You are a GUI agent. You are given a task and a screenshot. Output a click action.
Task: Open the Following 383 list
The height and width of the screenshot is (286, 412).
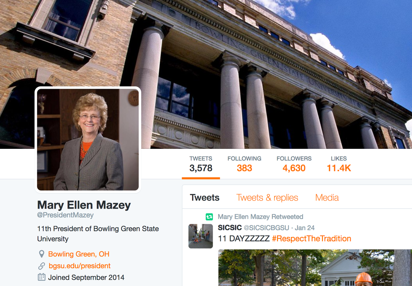coord(244,164)
